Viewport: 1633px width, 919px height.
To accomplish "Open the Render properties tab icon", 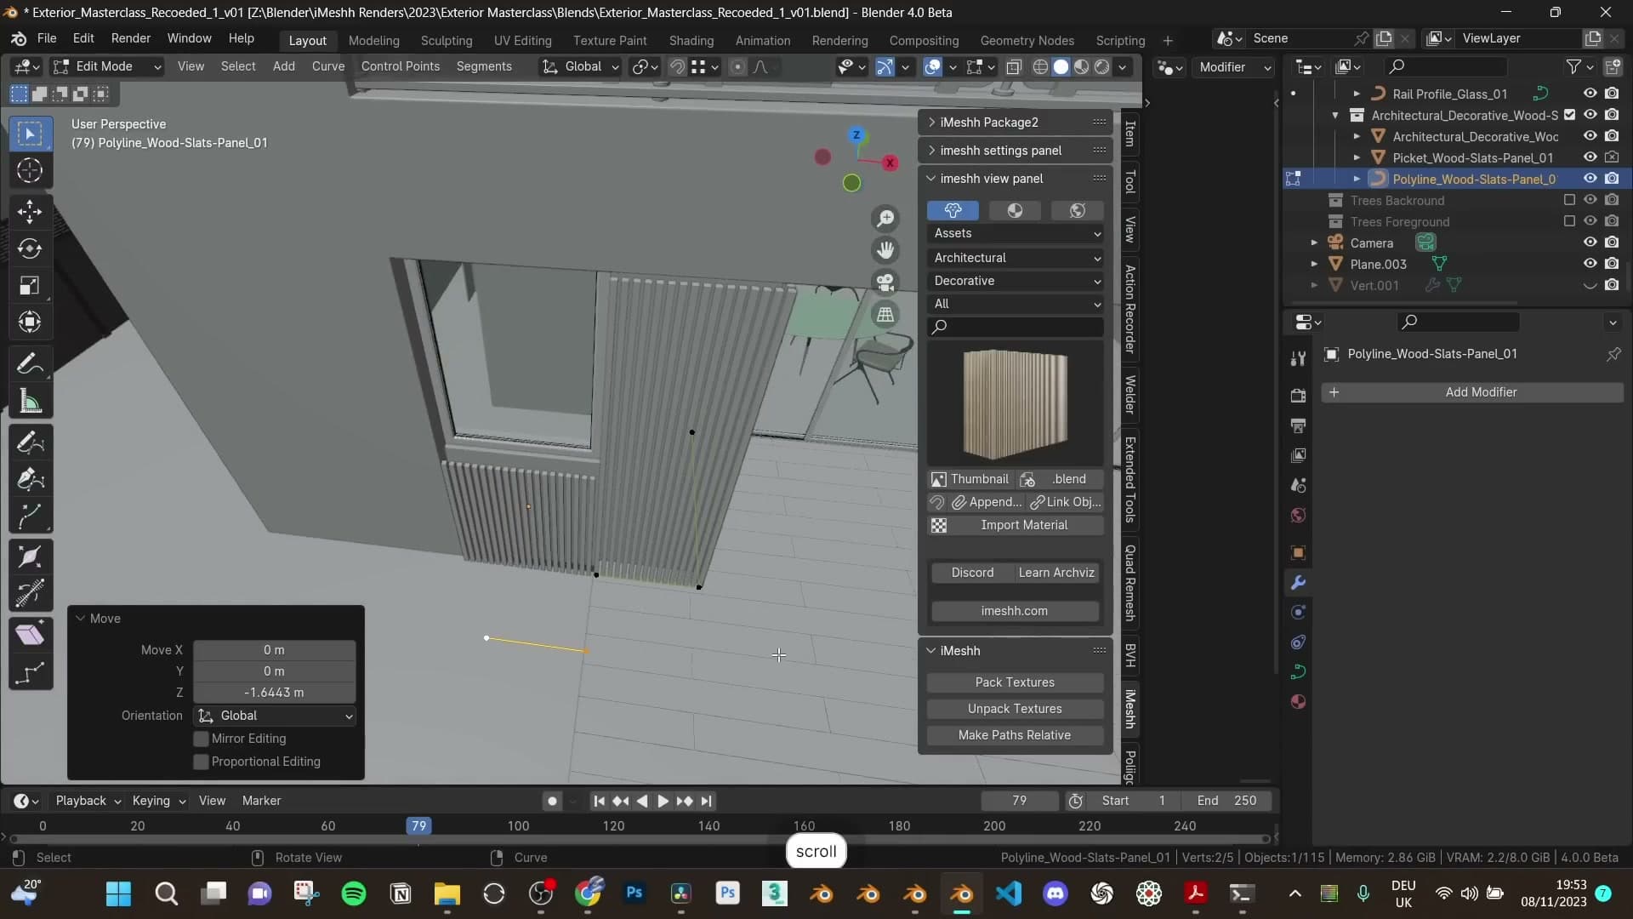I will (x=1298, y=396).
